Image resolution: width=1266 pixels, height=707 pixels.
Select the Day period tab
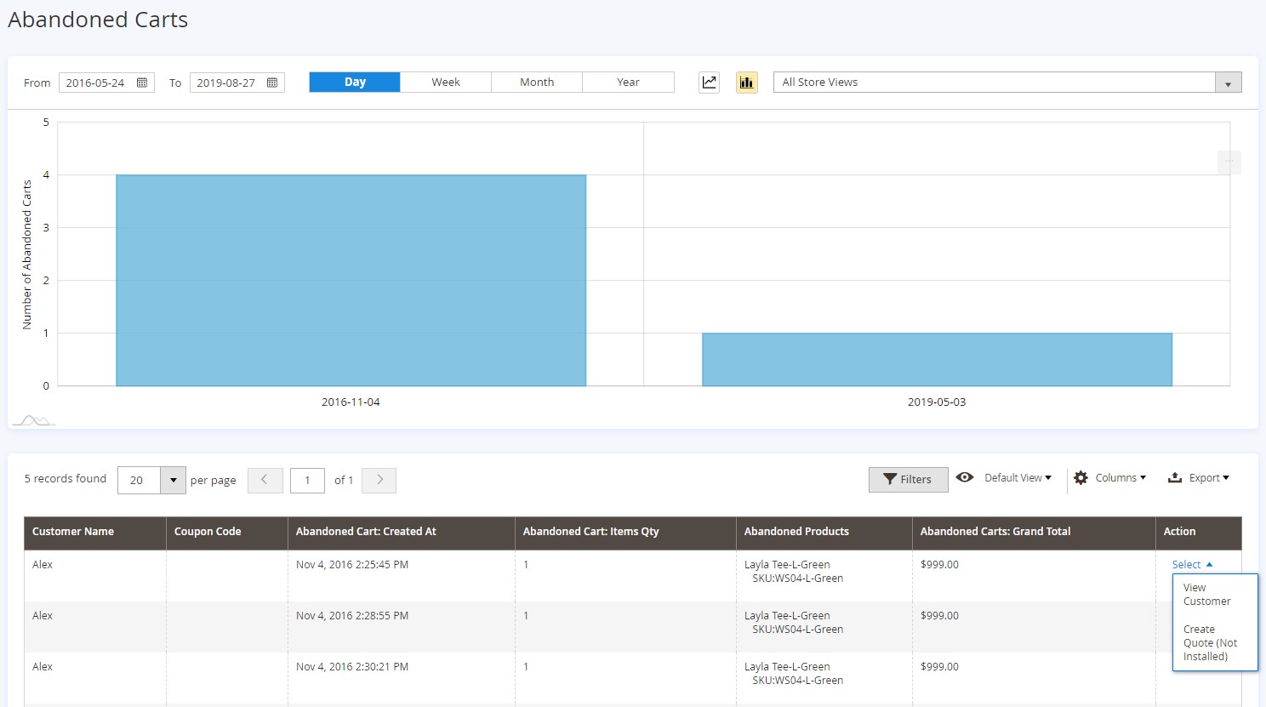355,82
